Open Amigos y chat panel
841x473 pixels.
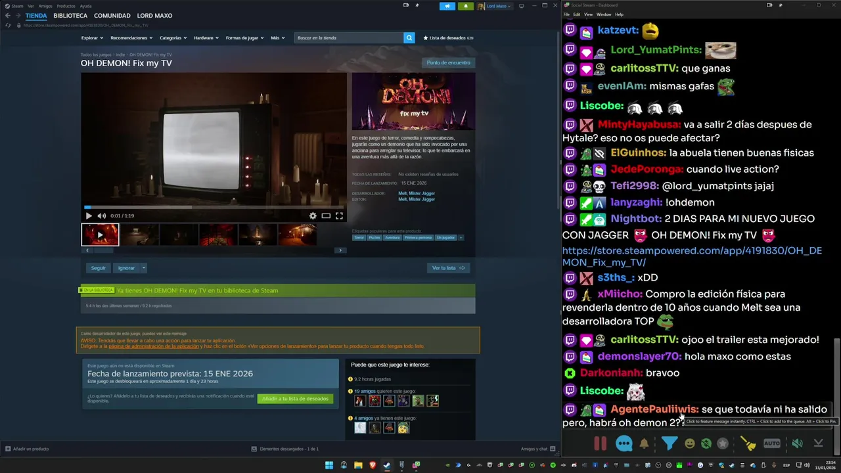pyautogui.click(x=538, y=449)
